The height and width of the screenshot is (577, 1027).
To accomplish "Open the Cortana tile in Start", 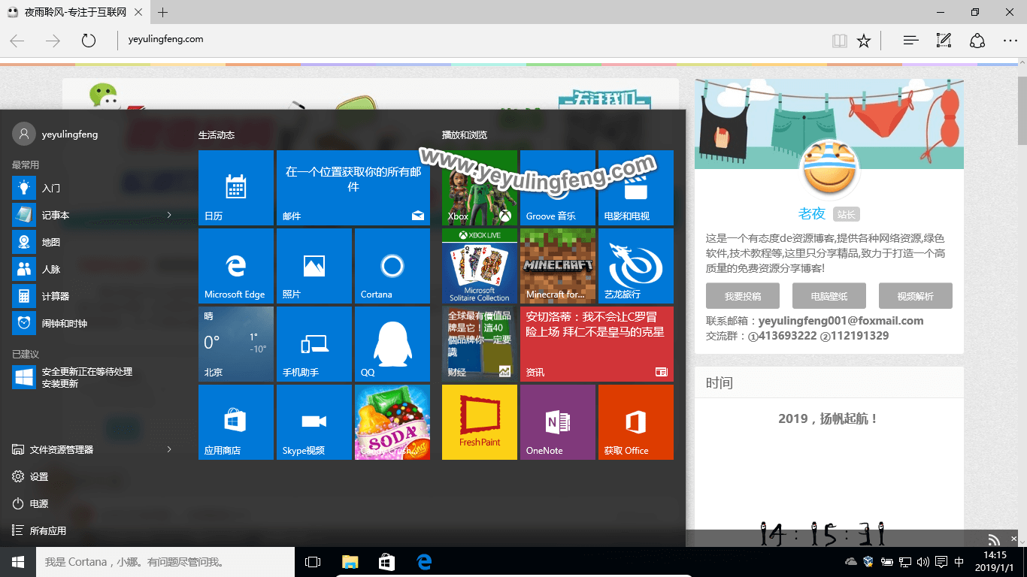I will (392, 266).
